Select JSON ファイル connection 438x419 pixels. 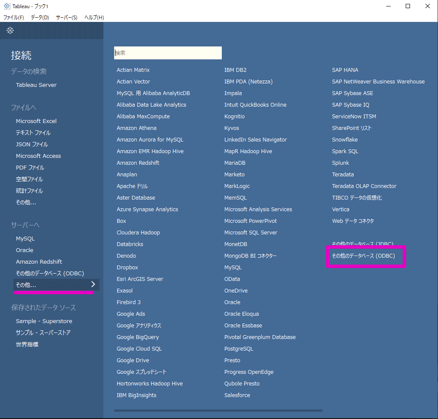tap(32, 145)
